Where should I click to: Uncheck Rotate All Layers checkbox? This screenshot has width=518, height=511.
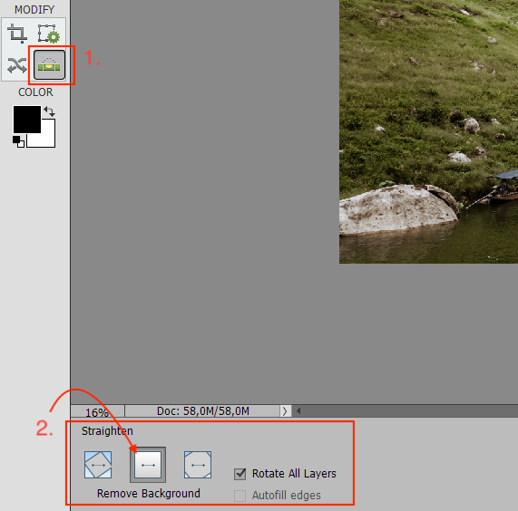point(240,474)
